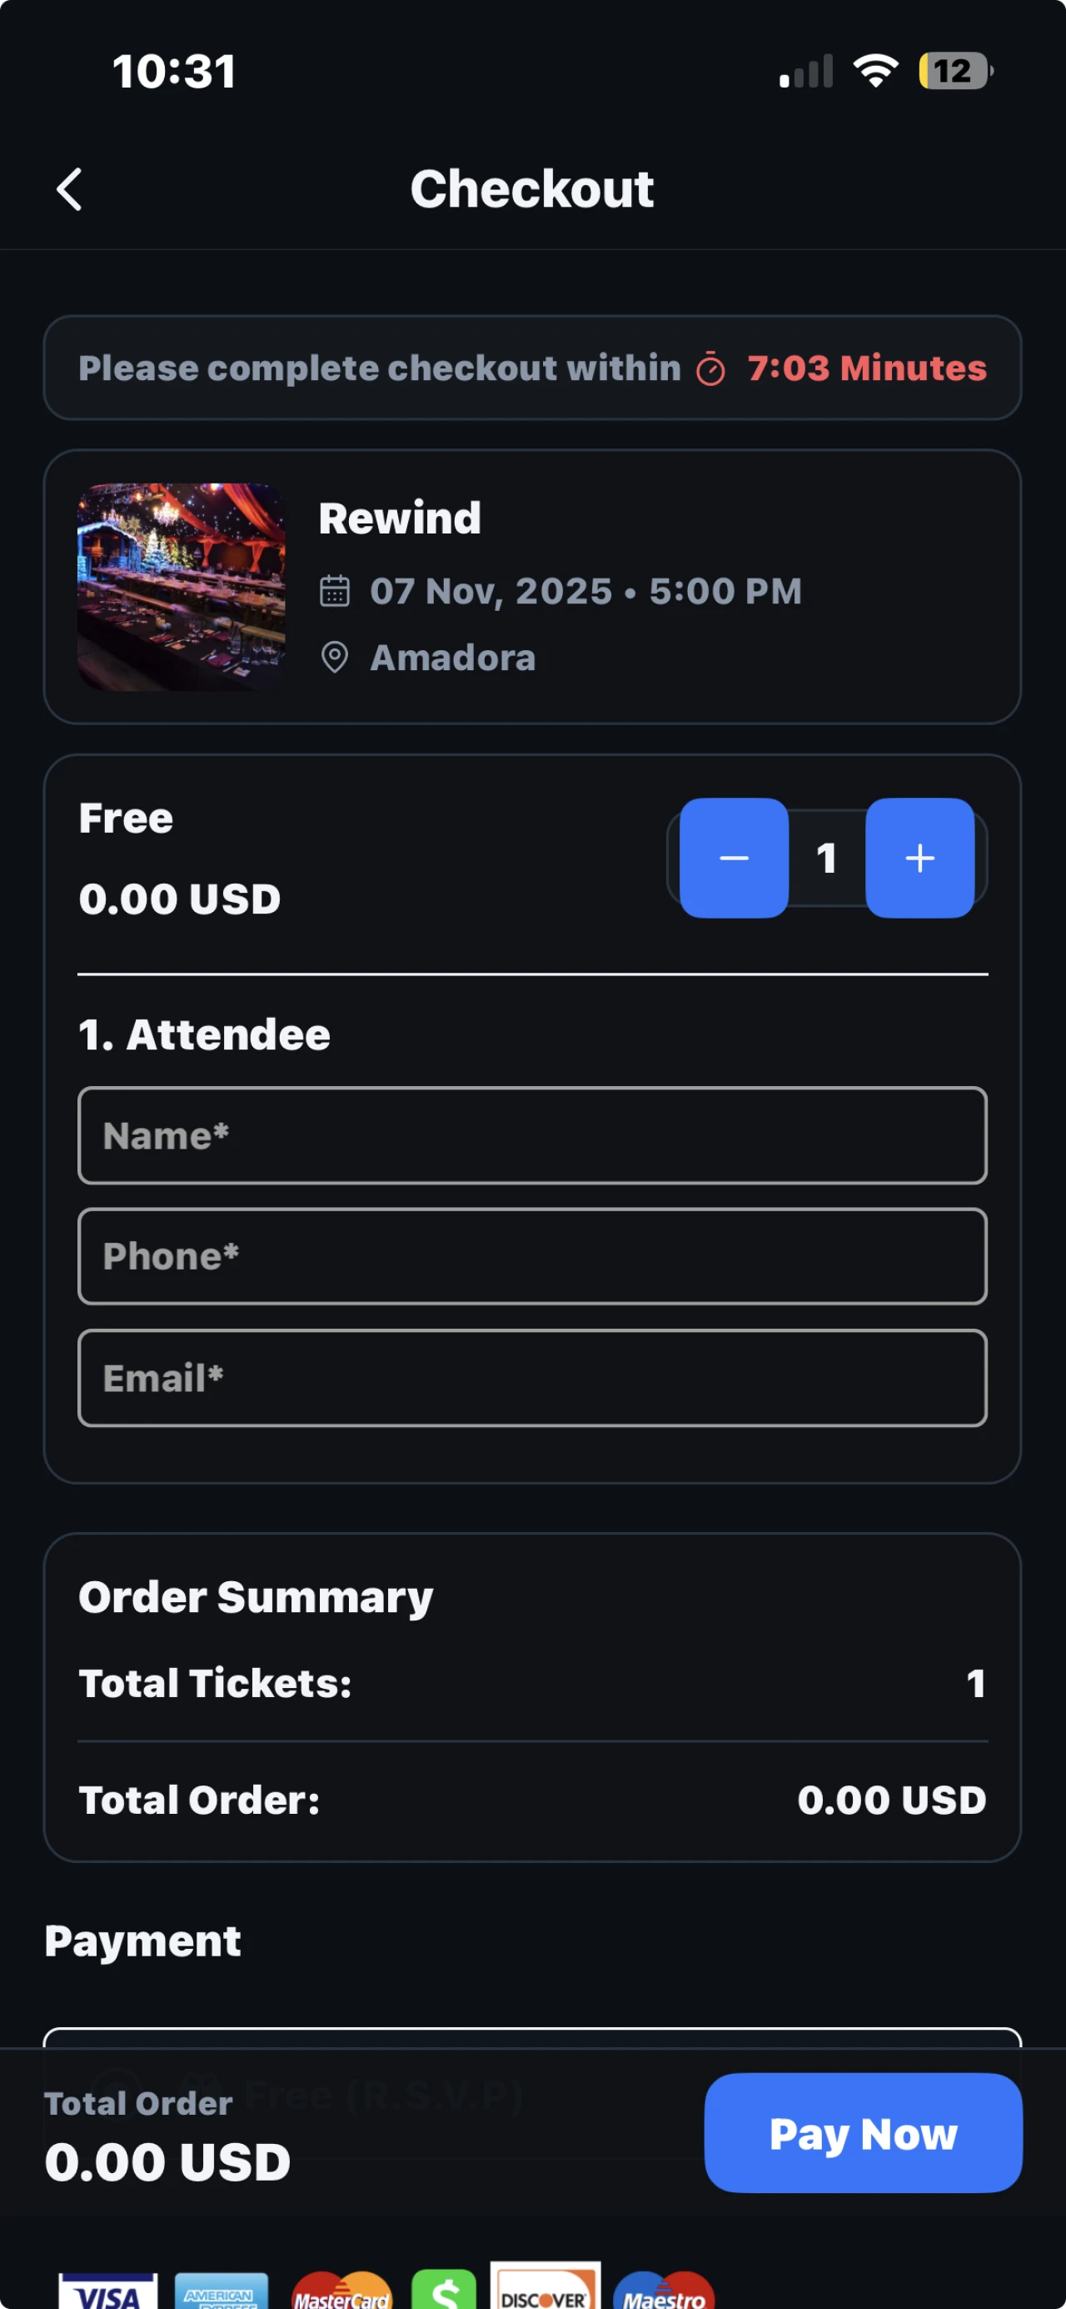The width and height of the screenshot is (1066, 2309).
Task: Decrease ticket quantity with the minus button
Action: (x=734, y=858)
